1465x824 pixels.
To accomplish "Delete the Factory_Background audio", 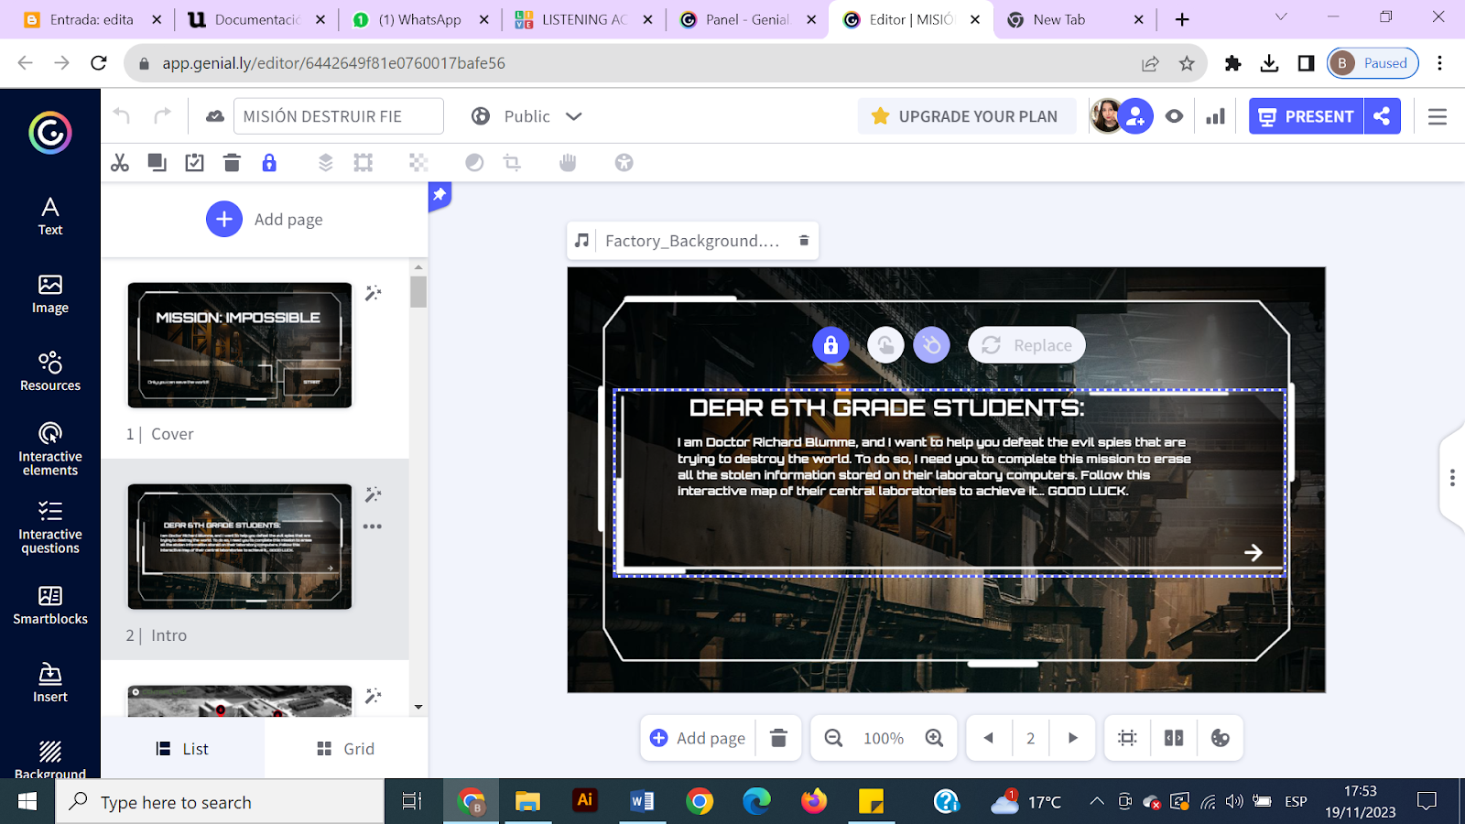I will [804, 241].
